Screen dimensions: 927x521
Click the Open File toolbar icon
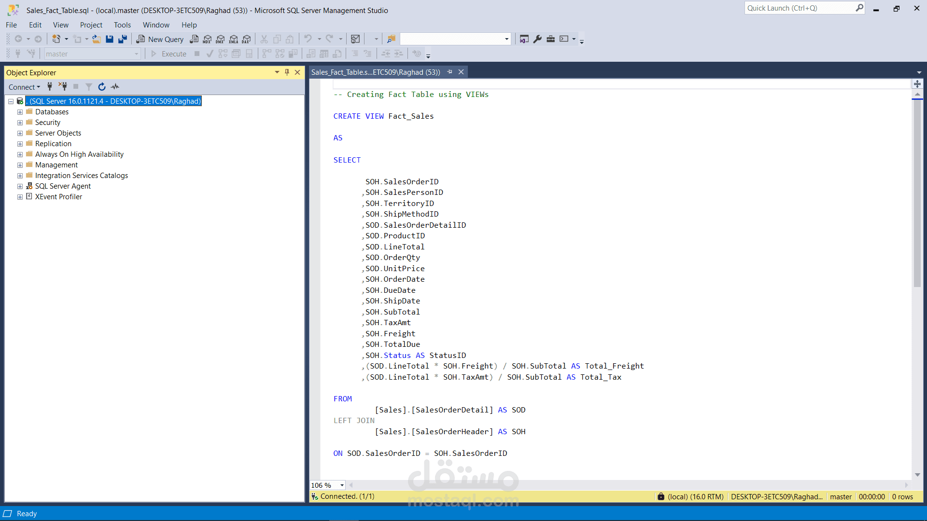click(97, 39)
